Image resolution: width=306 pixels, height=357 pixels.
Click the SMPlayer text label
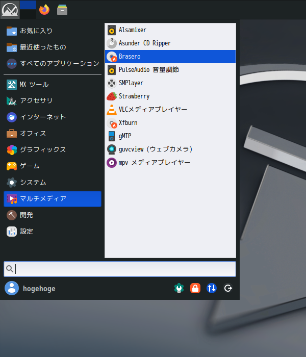tap(131, 83)
